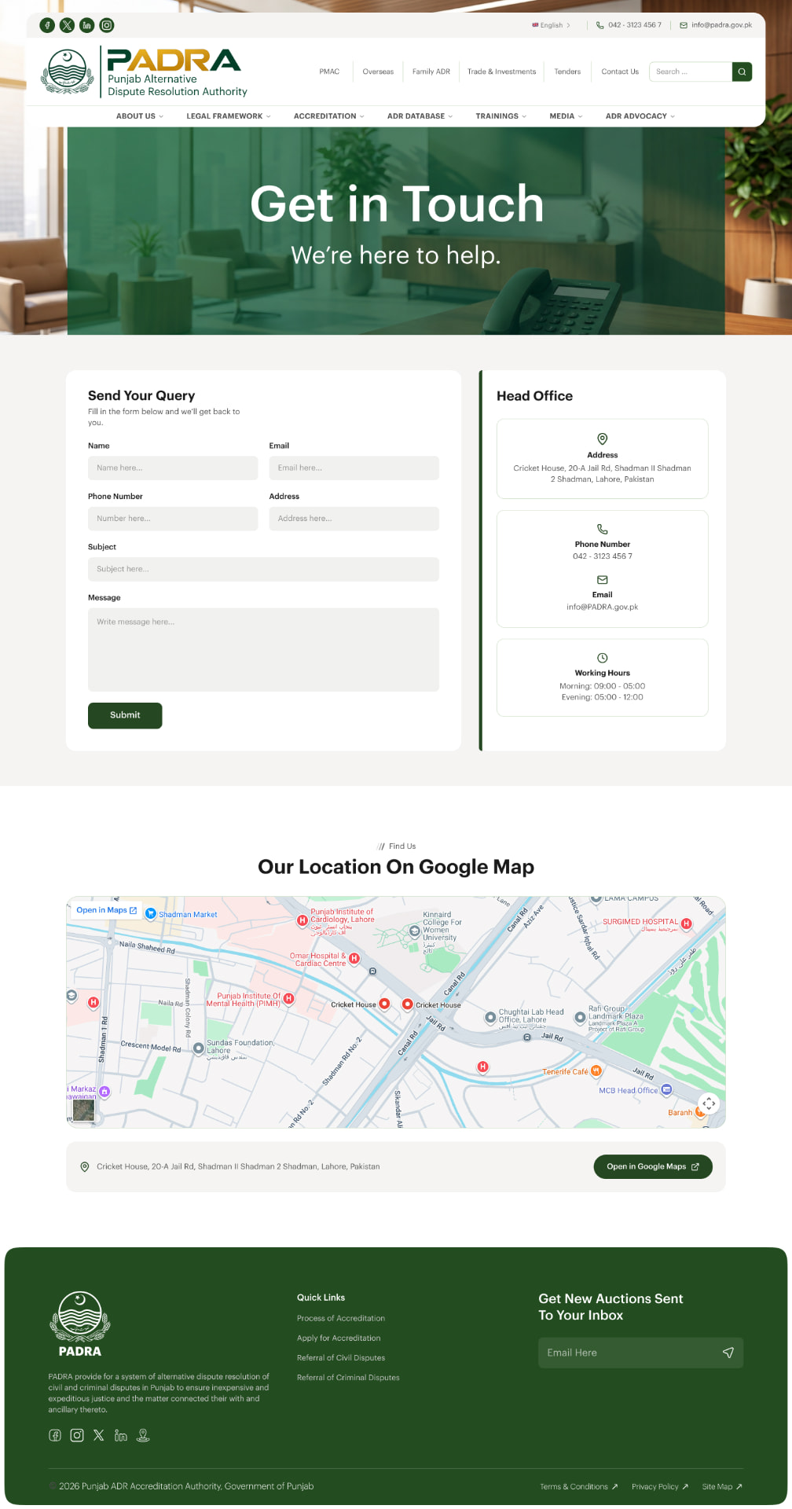Focus the Address field in the query form

click(x=354, y=519)
